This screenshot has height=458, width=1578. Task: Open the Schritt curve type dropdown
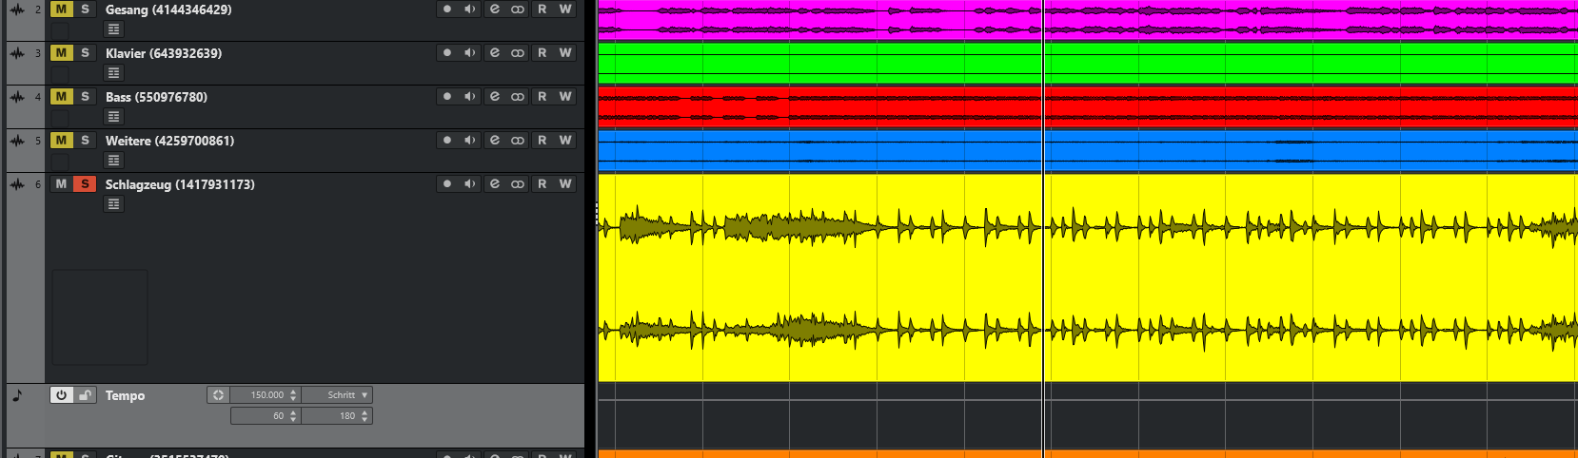pyautogui.click(x=347, y=395)
